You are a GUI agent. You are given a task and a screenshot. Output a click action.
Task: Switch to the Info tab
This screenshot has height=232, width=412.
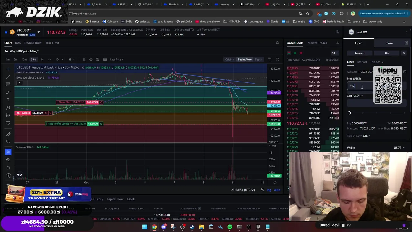[18, 43]
